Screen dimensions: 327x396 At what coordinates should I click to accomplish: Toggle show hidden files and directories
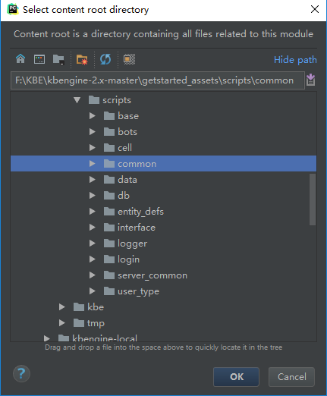coord(129,59)
